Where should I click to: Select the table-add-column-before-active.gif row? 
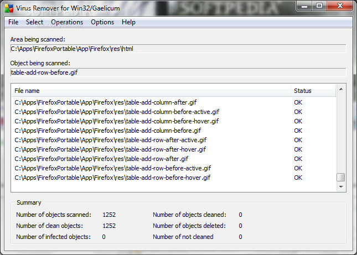click(x=174, y=112)
